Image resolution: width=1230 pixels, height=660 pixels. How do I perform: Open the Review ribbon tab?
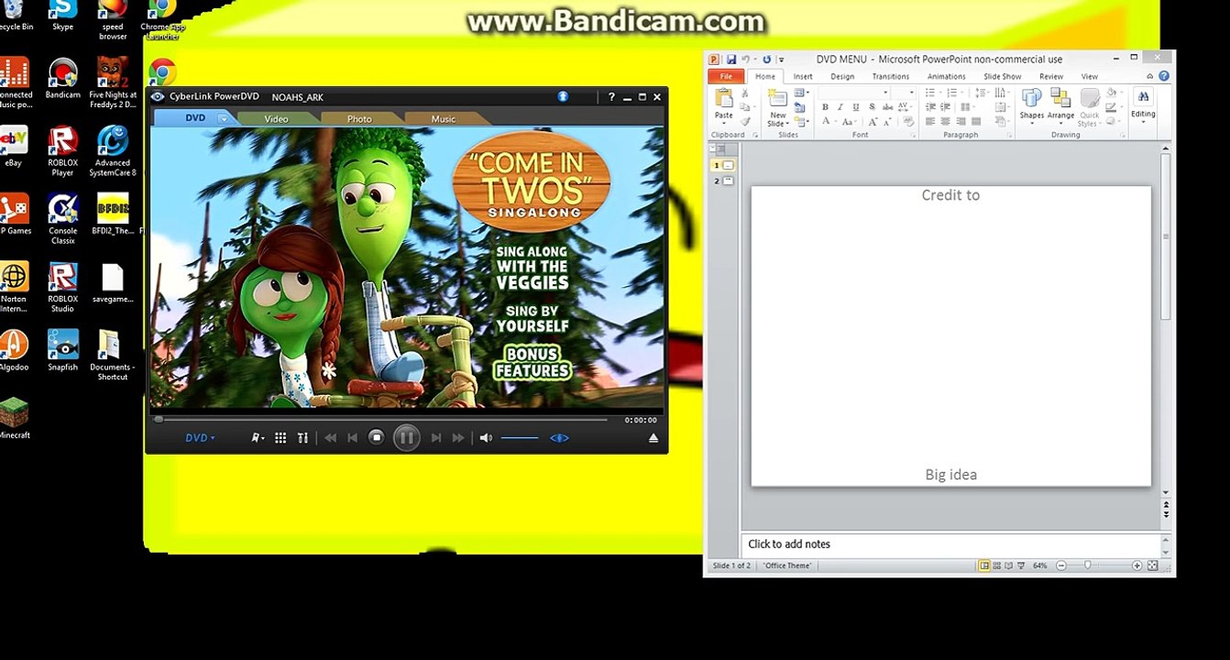[x=1051, y=76]
